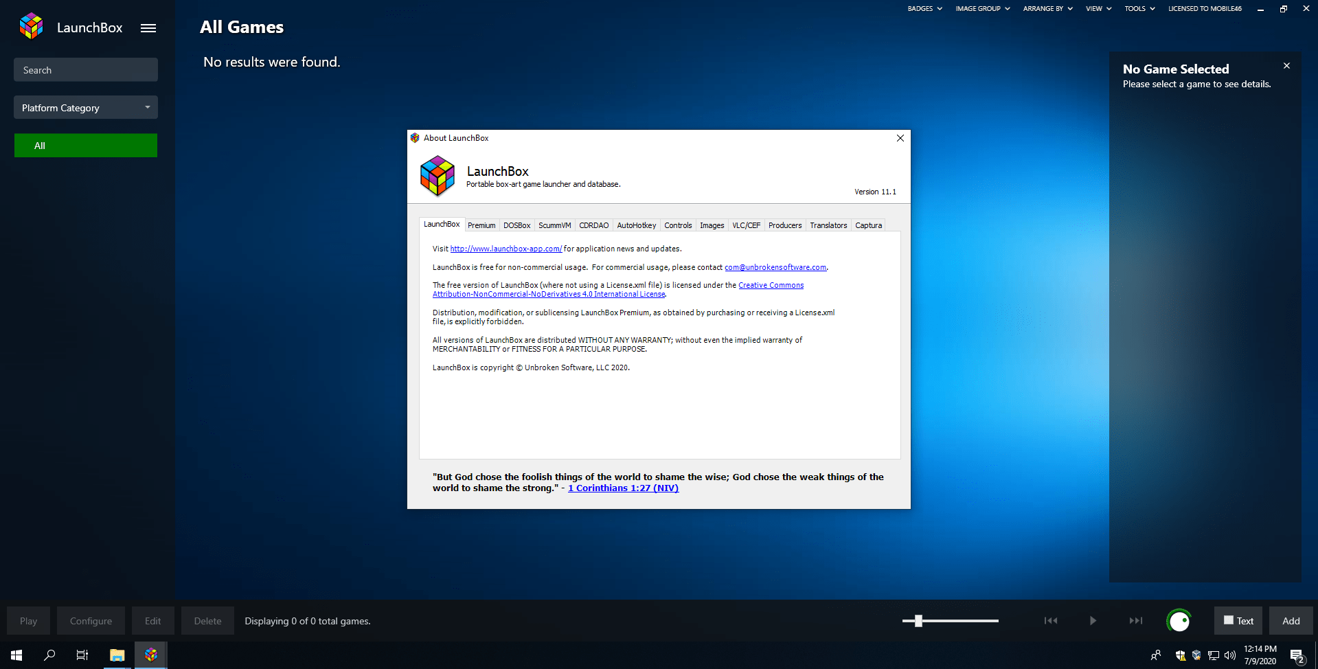Click the speaker volume tray icon

click(1230, 655)
